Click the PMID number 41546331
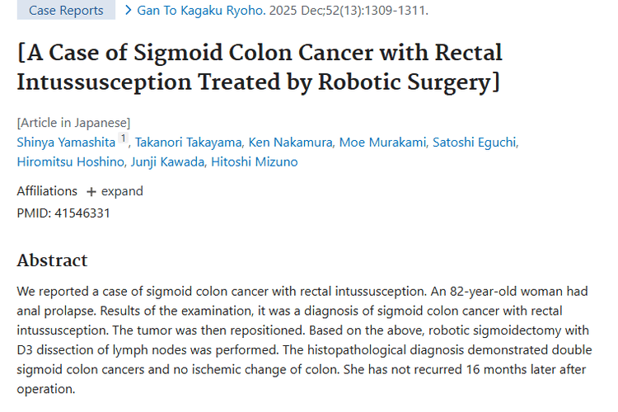 coord(82,213)
